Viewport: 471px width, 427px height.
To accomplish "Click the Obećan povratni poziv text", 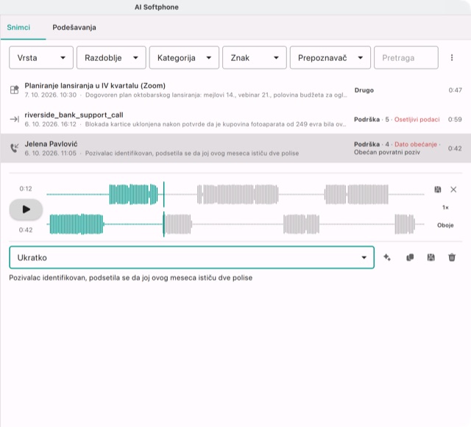I will 387,152.
